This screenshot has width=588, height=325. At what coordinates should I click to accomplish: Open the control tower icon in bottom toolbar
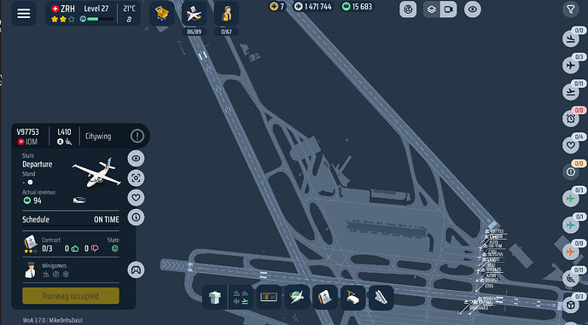coord(215,298)
